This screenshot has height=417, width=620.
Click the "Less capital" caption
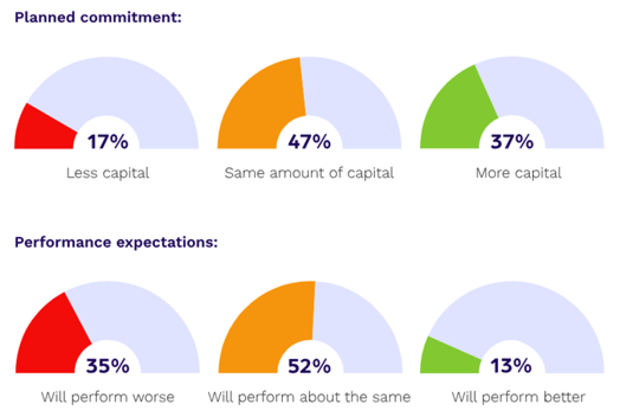tap(107, 173)
